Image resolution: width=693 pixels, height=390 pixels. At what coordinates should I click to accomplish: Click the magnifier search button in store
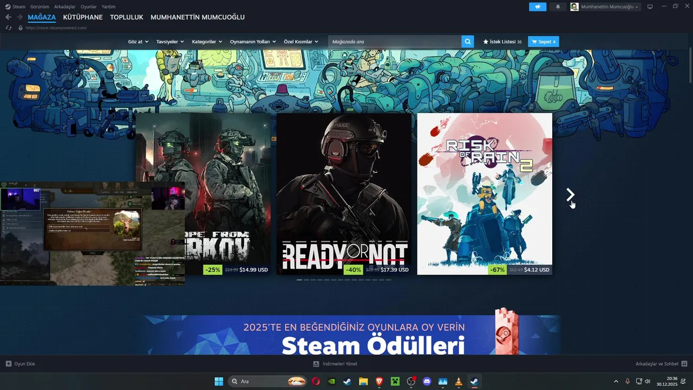(467, 42)
